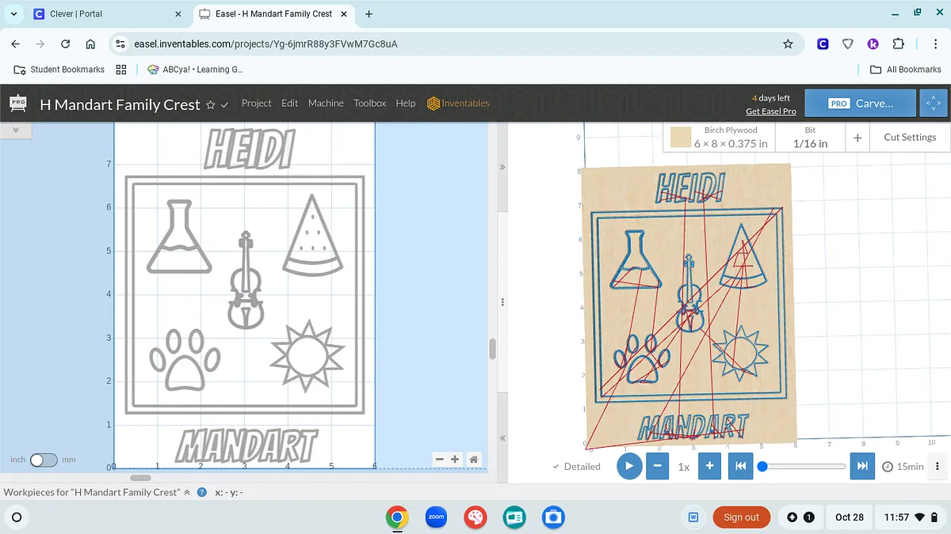Viewport: 951px width, 534px height.
Task: Skip simulation to the end
Action: 862,466
